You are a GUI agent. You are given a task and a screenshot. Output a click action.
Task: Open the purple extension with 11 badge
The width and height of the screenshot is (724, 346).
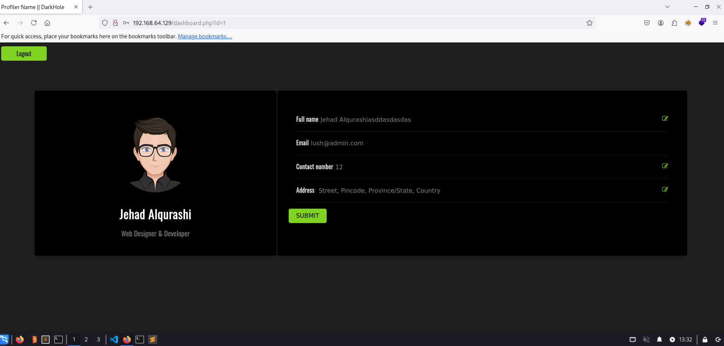click(702, 22)
